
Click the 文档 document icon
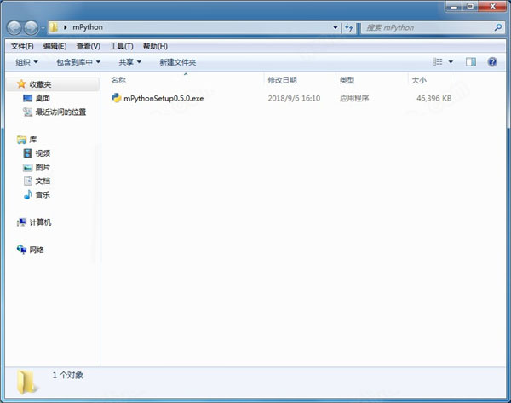[28, 181]
